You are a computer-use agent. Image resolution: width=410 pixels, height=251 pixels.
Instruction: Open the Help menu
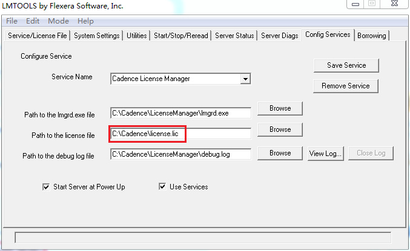(85, 21)
